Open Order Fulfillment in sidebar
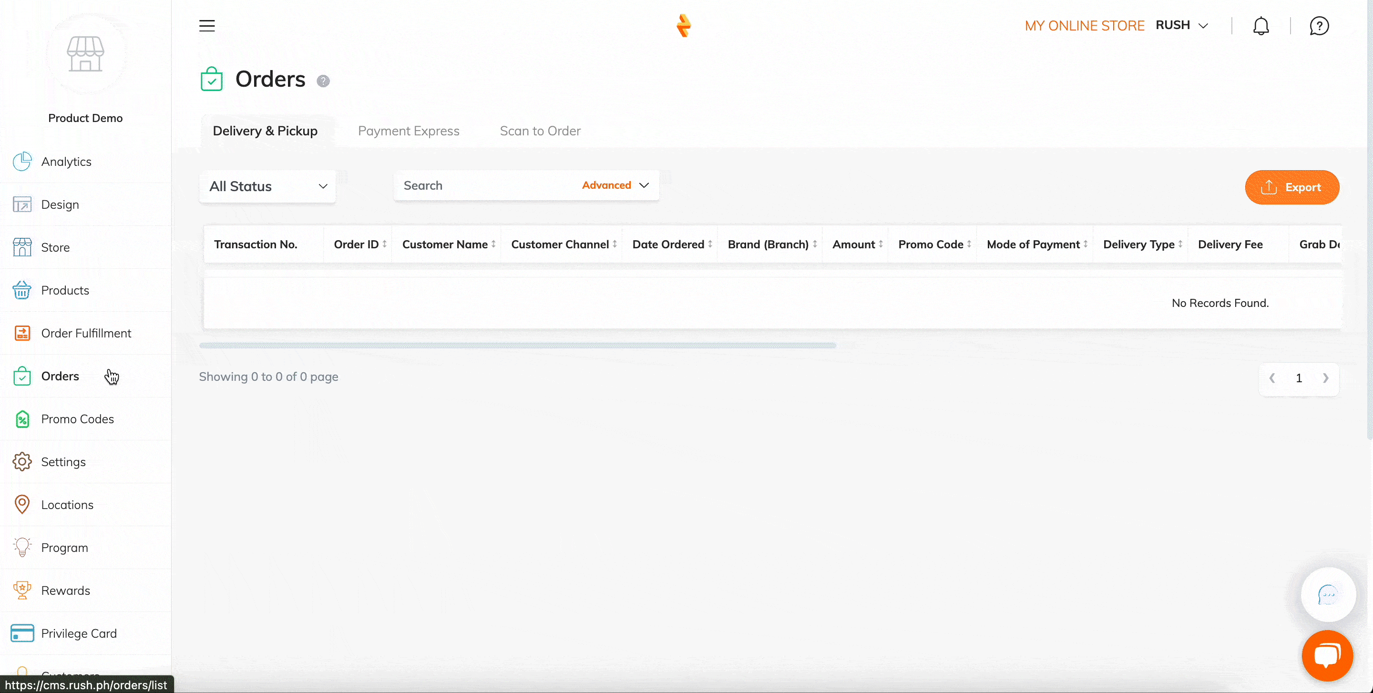The image size is (1373, 693). coord(85,333)
